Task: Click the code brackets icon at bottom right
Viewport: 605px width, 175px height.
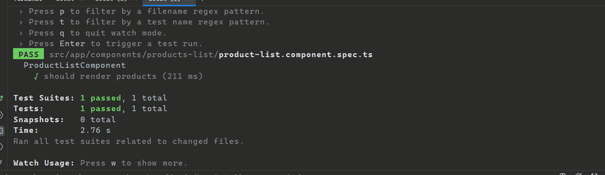Action: (594, 173)
